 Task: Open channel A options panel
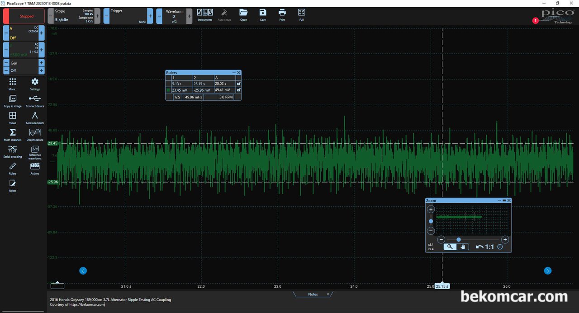[24, 33]
